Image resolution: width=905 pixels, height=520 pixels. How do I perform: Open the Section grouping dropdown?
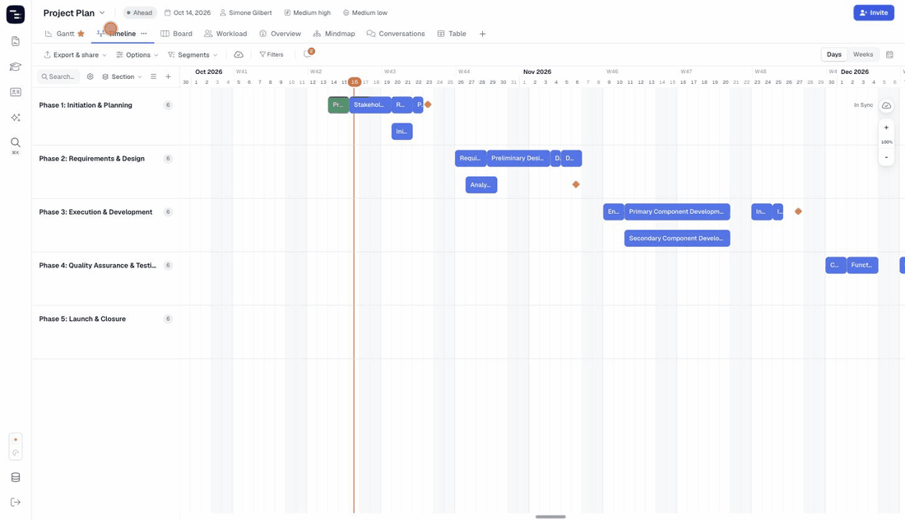click(122, 77)
